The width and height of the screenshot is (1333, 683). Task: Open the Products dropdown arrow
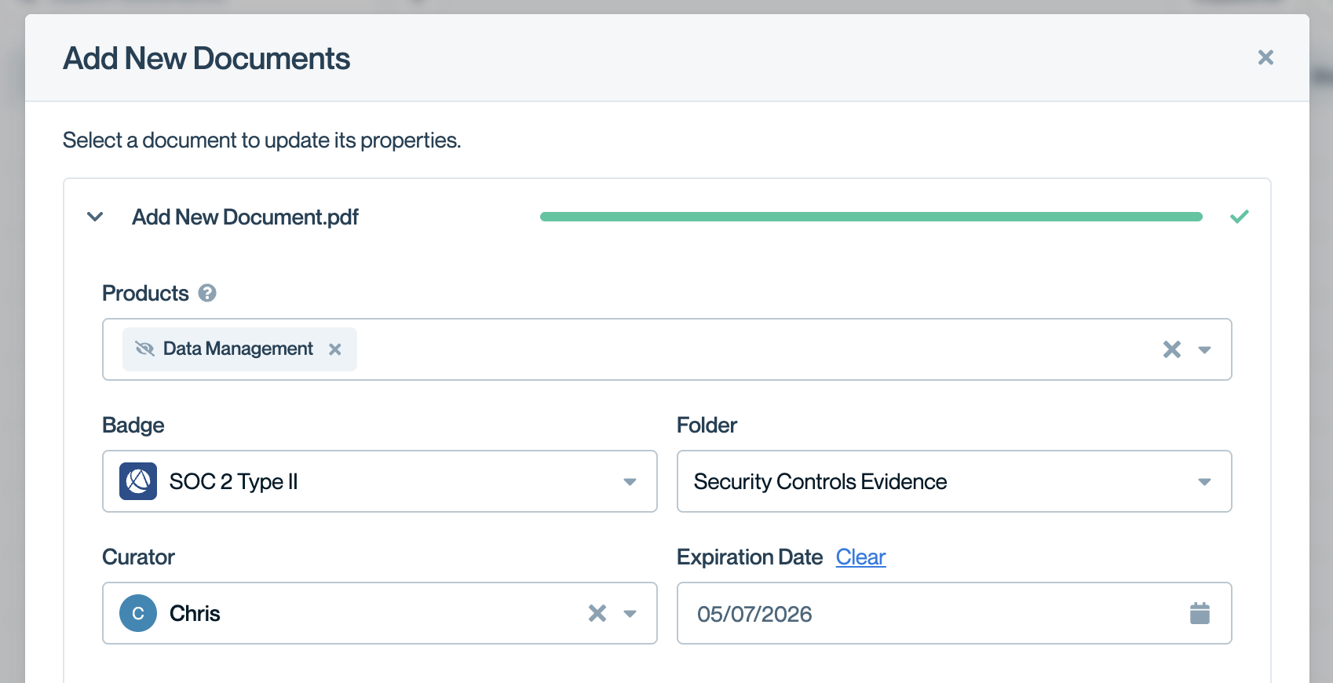tap(1204, 349)
